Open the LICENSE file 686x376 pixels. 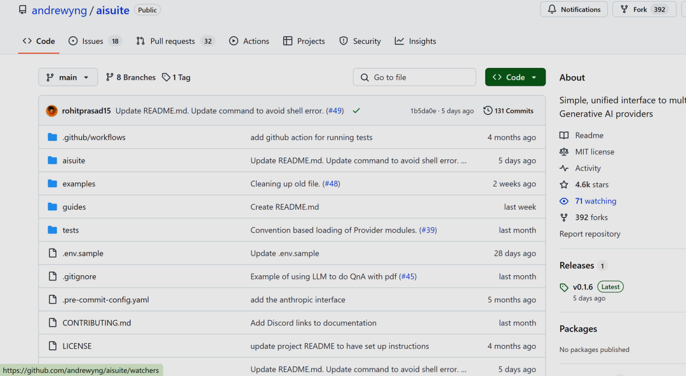pos(77,346)
